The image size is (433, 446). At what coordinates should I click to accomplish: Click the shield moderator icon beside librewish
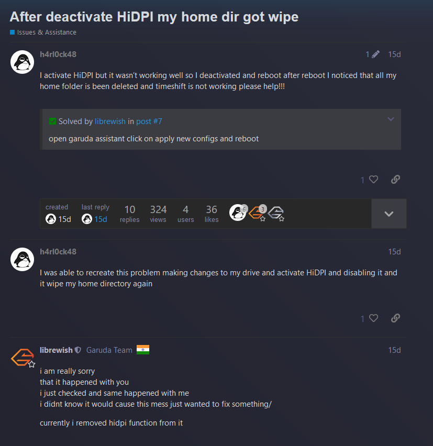(x=77, y=350)
